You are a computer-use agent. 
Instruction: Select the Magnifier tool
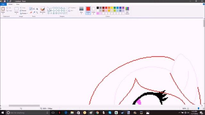(x=37, y=12)
